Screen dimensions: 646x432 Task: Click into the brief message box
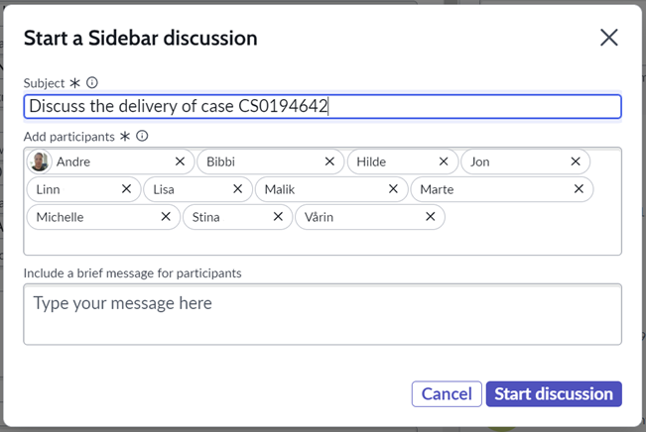(323, 314)
